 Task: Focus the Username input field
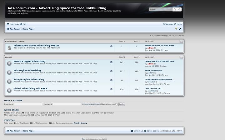pos(28,104)
